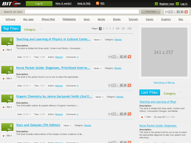Screen dimensions: 191x143
Task: Click the 241 x 257 ad banner placeholder
Action: tap(164, 52)
